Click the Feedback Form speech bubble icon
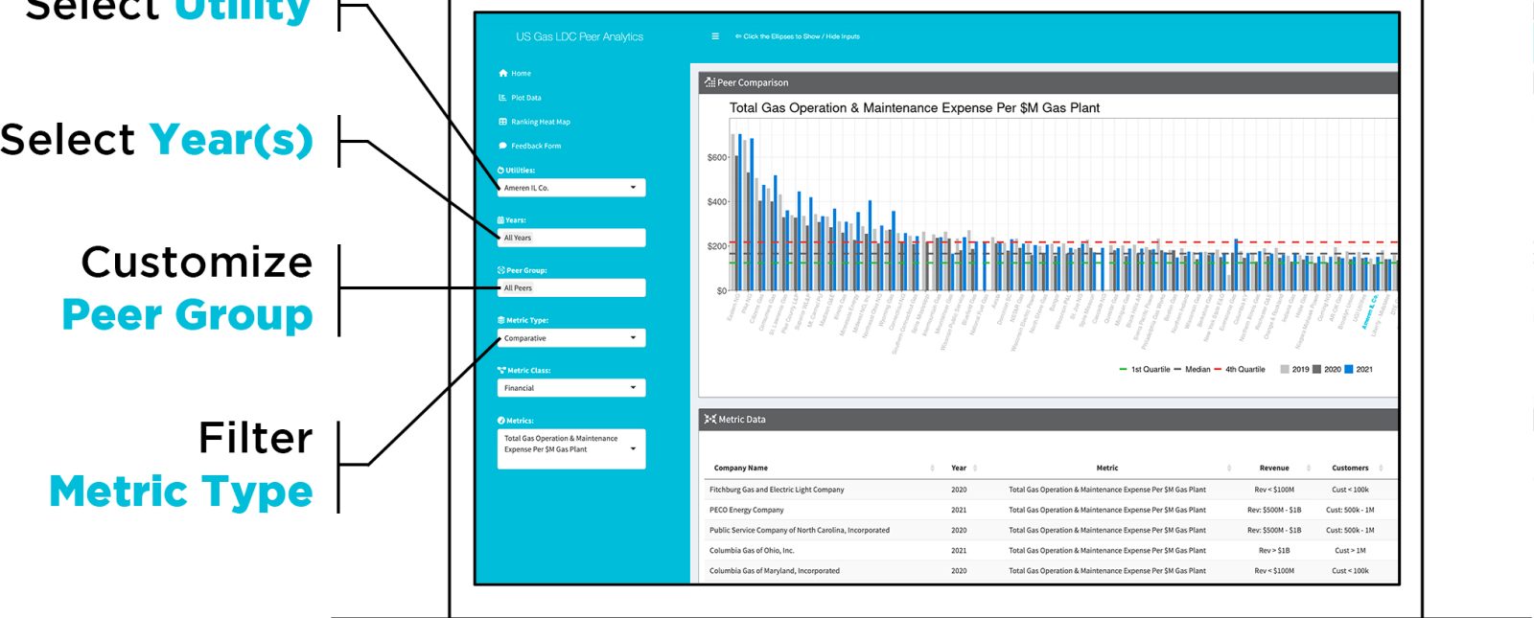Viewport: 1534px width, 618px height. coord(503,146)
